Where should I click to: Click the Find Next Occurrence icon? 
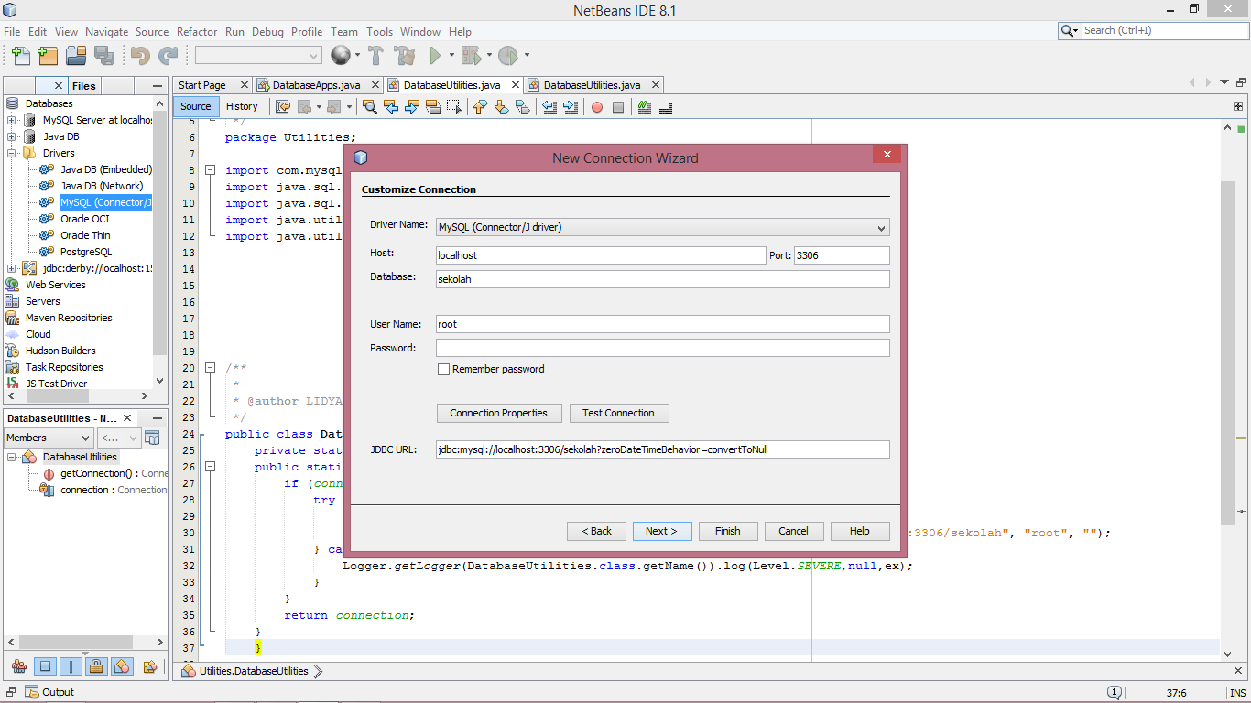[411, 107]
